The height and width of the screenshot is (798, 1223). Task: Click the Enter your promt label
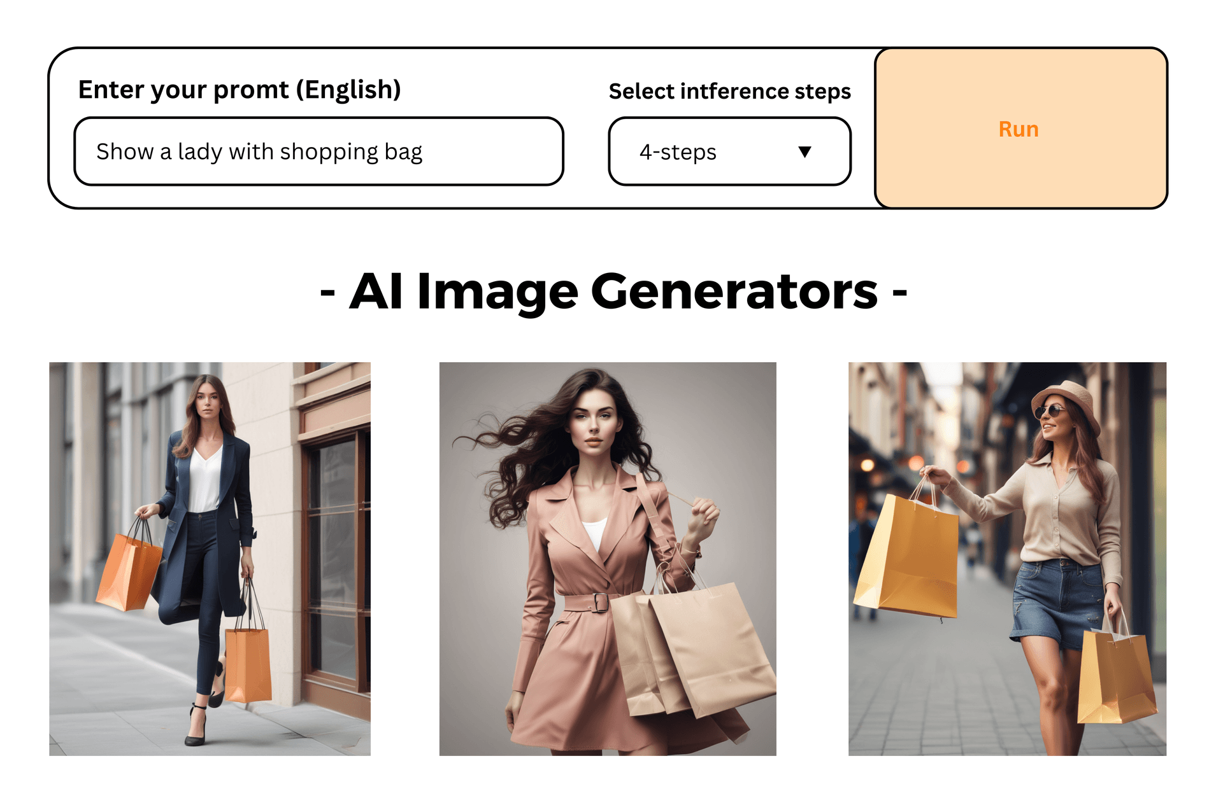(240, 90)
